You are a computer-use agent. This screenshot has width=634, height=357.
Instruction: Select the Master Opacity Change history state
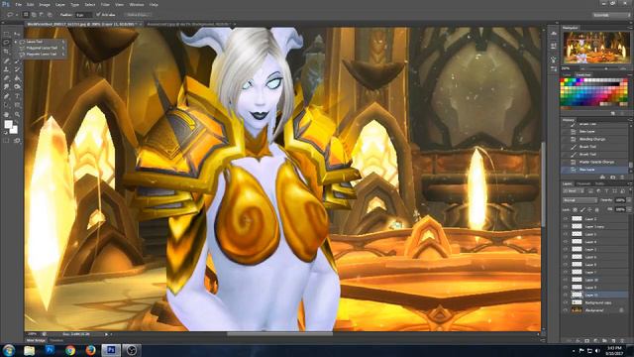(596, 162)
